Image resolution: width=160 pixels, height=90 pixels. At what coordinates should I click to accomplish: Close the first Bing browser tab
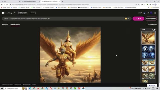19,1
